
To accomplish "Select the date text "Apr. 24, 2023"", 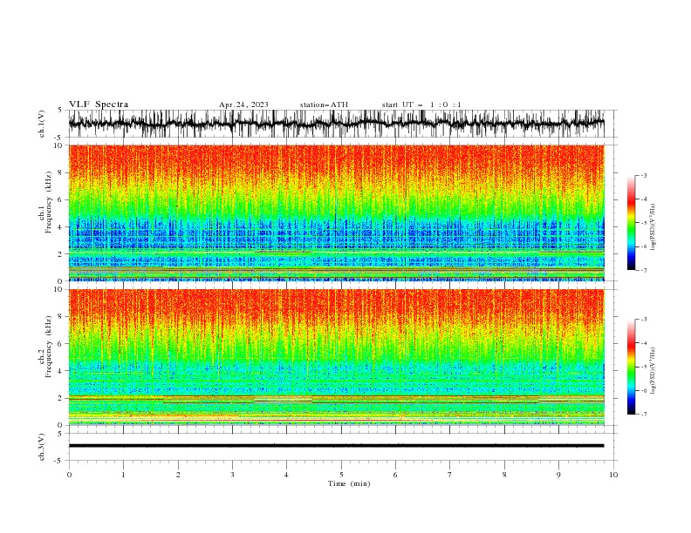I will click(243, 105).
